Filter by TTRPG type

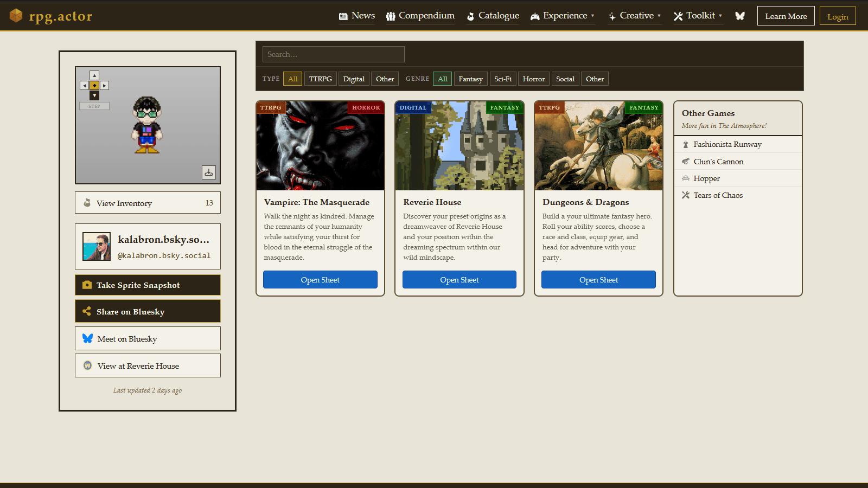[321, 79]
